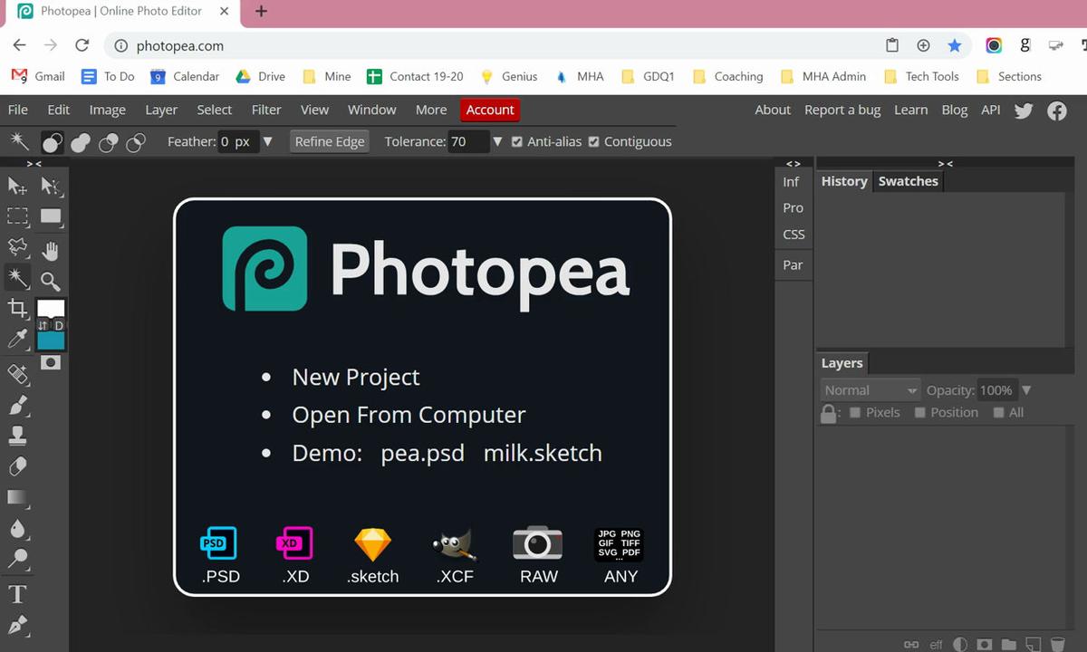This screenshot has height=652, width=1087.
Task: Open the Tolerance value dropdown arrow
Action: [497, 142]
